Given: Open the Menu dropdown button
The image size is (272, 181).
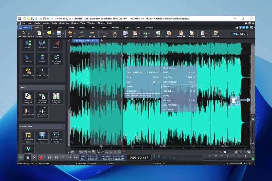Looking at the screenshot, I should [x=24, y=28].
